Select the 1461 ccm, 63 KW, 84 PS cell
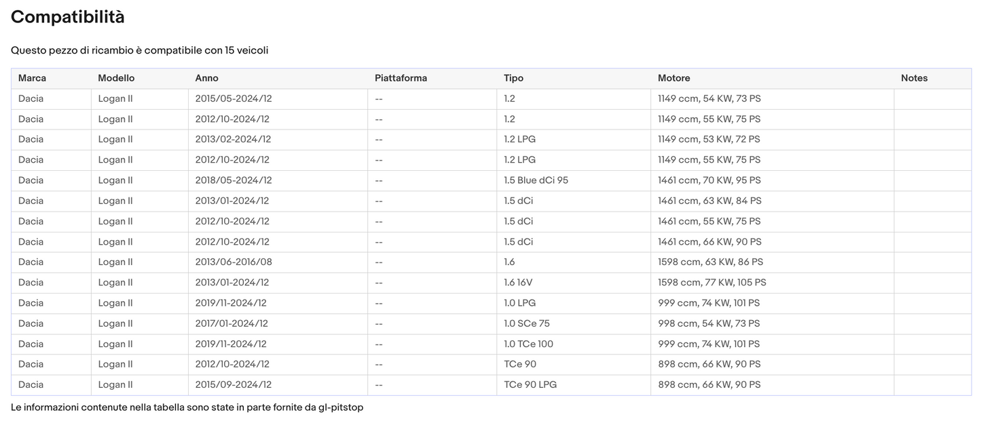 pos(709,201)
